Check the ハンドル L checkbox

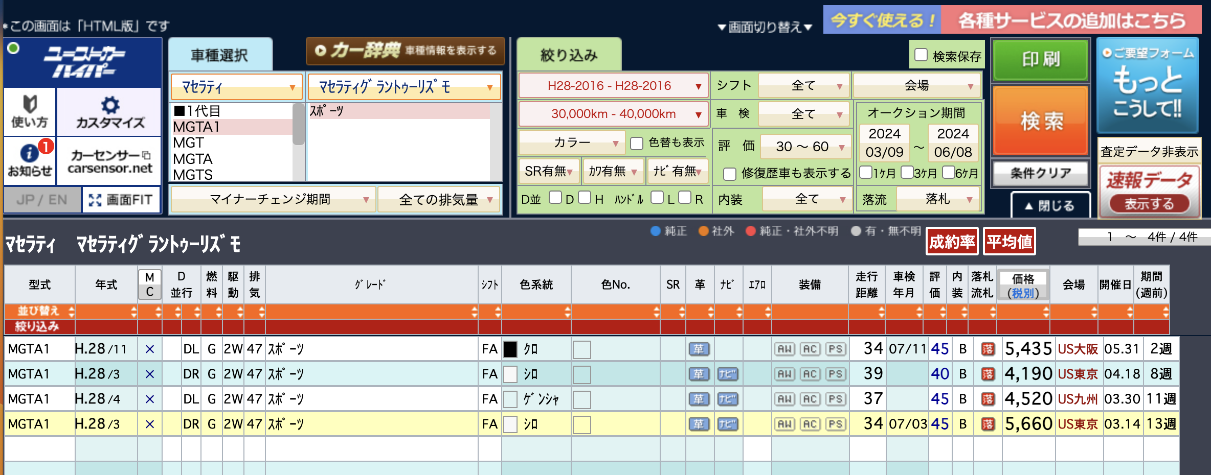[658, 197]
